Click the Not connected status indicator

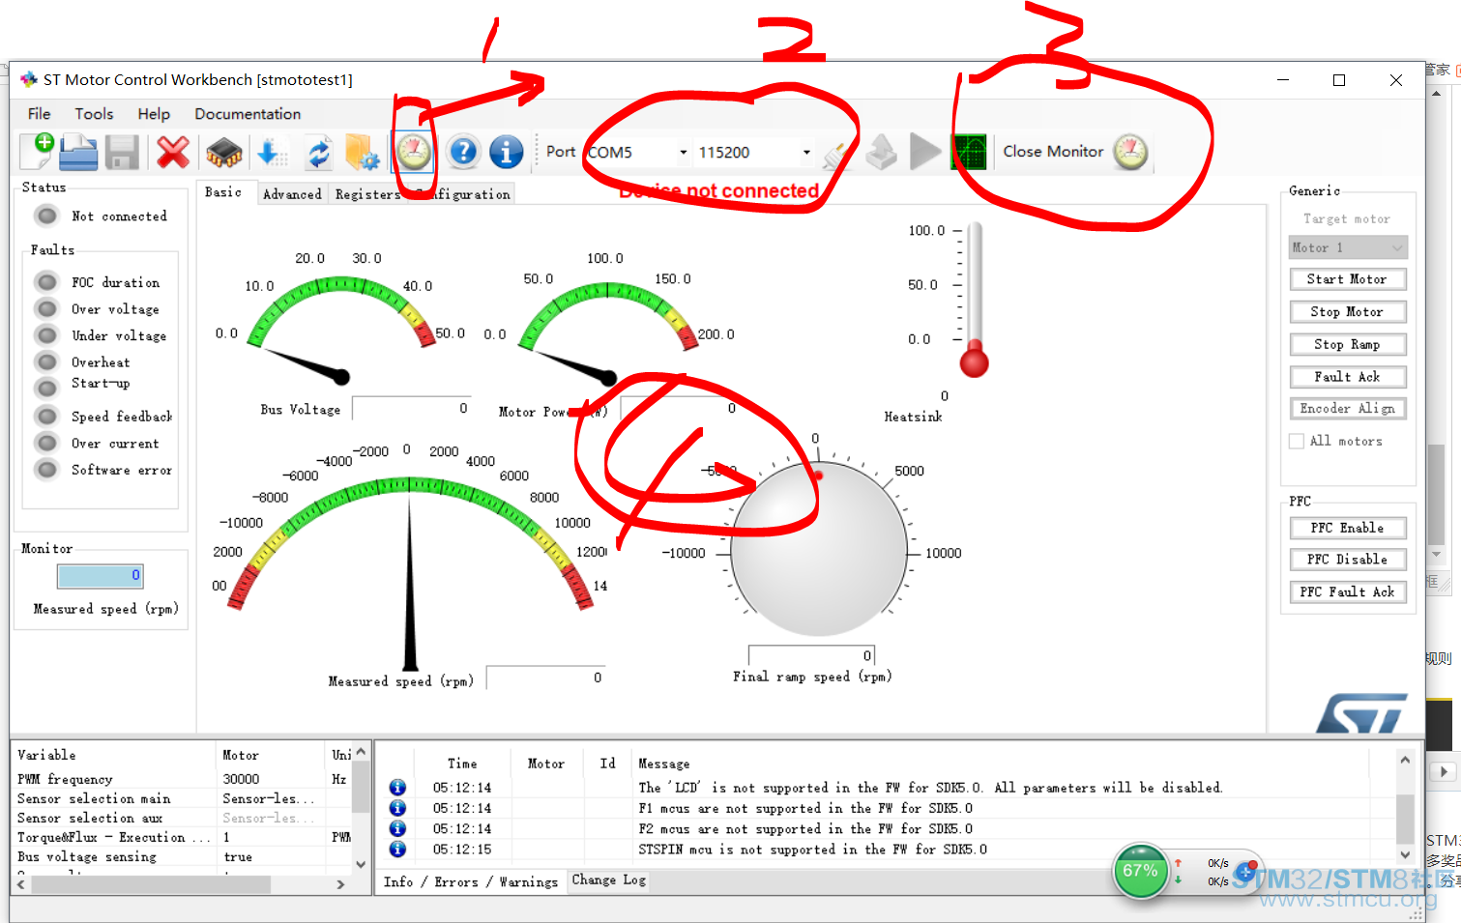[x=45, y=216]
